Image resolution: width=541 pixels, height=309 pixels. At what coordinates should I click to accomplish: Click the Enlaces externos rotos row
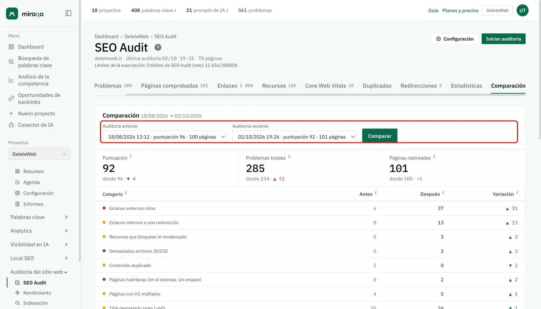[x=310, y=208]
